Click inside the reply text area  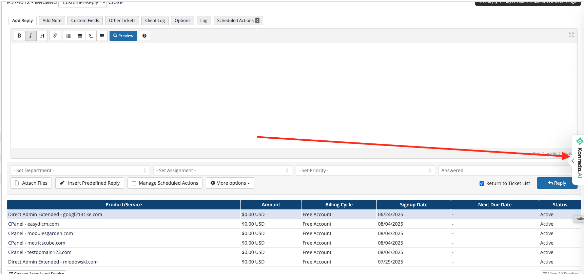point(294,96)
